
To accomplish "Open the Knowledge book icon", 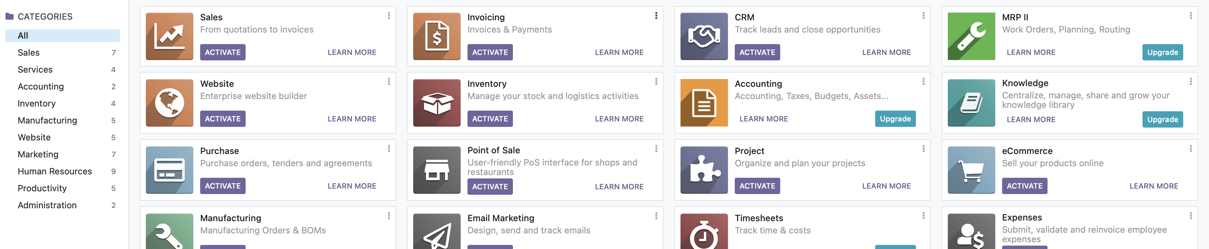I will (972, 103).
